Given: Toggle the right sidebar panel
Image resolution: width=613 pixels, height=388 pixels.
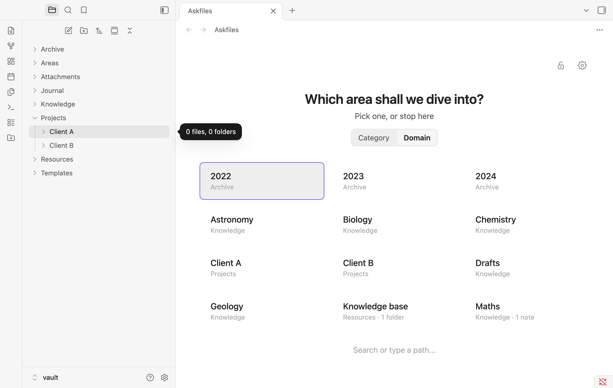Looking at the screenshot, I should coord(602,10).
